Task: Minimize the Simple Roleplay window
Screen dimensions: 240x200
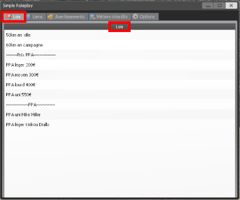Action: click(x=208, y=6)
